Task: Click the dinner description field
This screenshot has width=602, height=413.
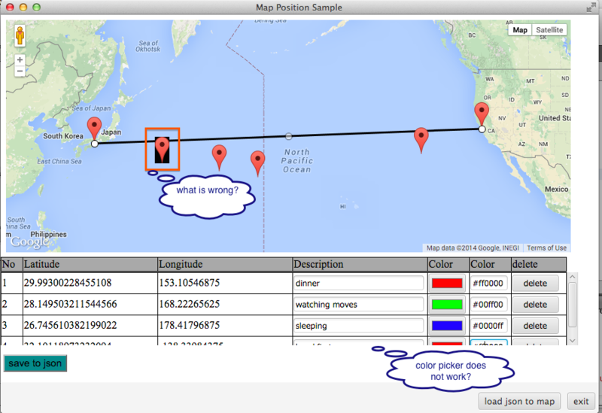Action: click(358, 284)
